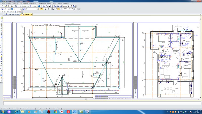Image resolution: width=202 pixels, height=114 pixels.
Task: Toggle the grid display button
Action: pyautogui.click(x=48, y=9)
